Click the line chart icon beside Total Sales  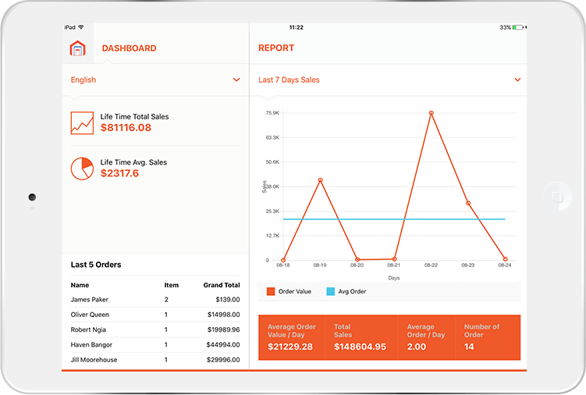(x=82, y=123)
